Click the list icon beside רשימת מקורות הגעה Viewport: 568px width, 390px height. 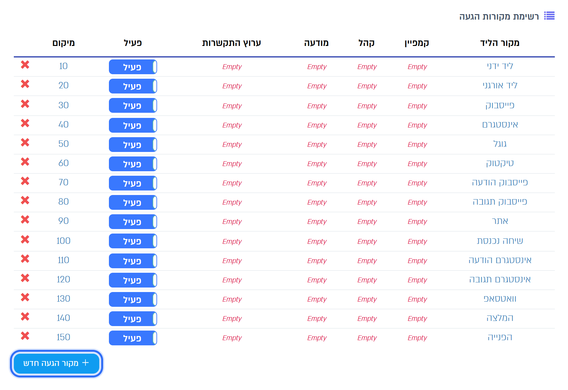(549, 16)
